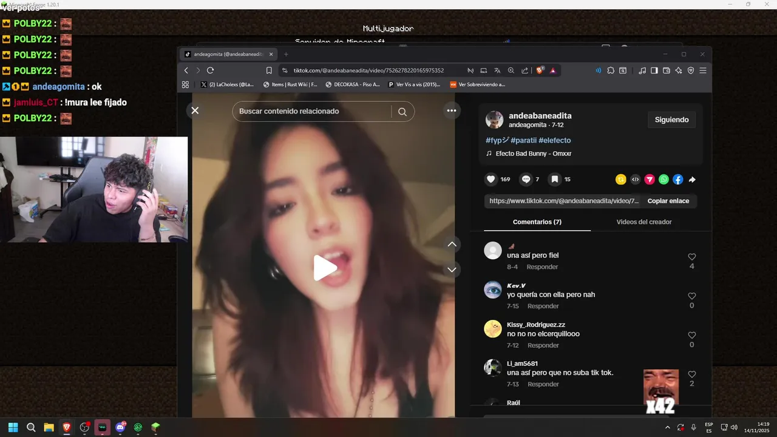Open 'Ver Sobreviviendo a...' bookmark
Image resolution: width=777 pixels, height=437 pixels.
click(x=477, y=85)
